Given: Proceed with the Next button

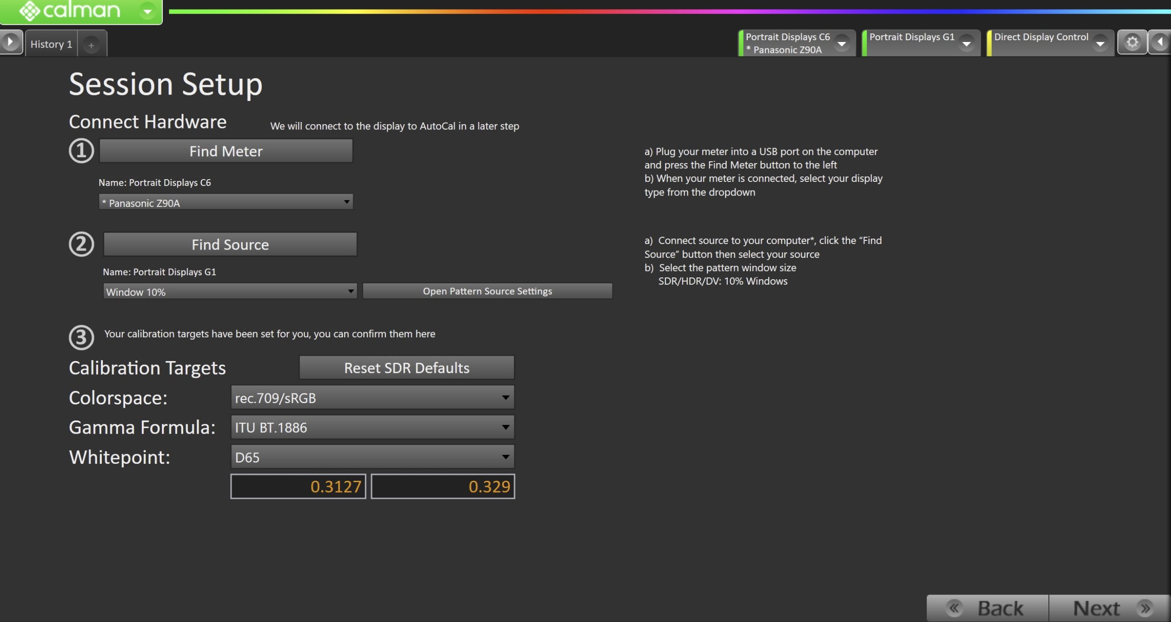Looking at the screenshot, I should tap(1109, 608).
